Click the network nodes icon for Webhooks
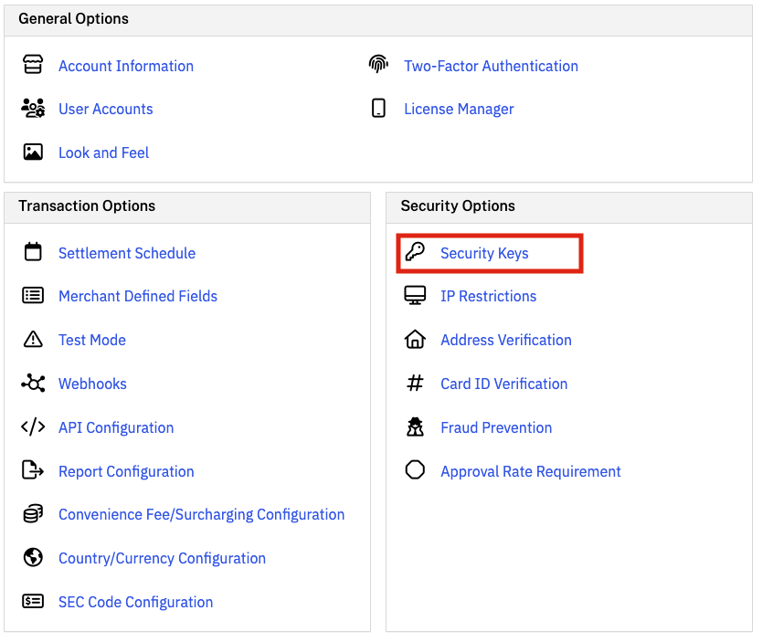773x642 pixels. point(33,384)
